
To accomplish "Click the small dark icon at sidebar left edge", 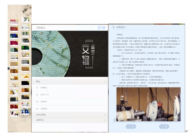I will click(8, 68).
